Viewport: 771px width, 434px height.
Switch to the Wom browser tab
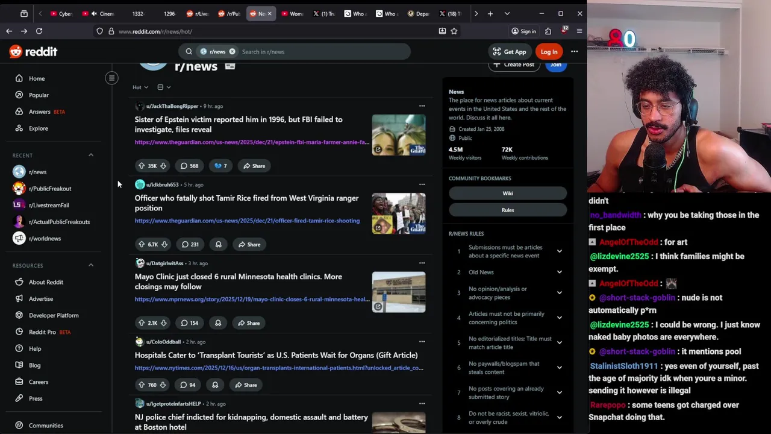tap(292, 13)
